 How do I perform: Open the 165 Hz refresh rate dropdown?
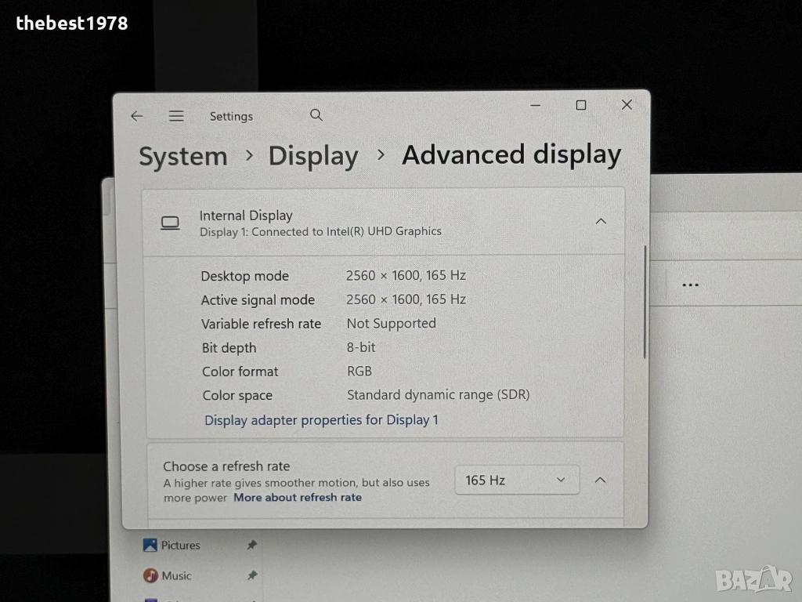click(x=517, y=480)
